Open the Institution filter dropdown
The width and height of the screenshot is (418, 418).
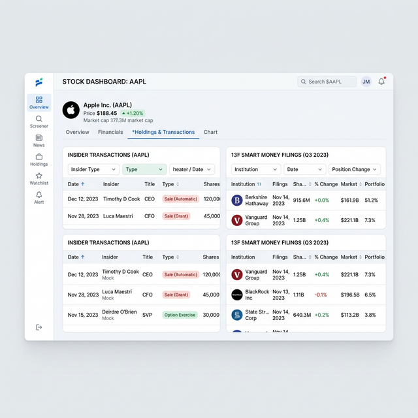tap(256, 169)
